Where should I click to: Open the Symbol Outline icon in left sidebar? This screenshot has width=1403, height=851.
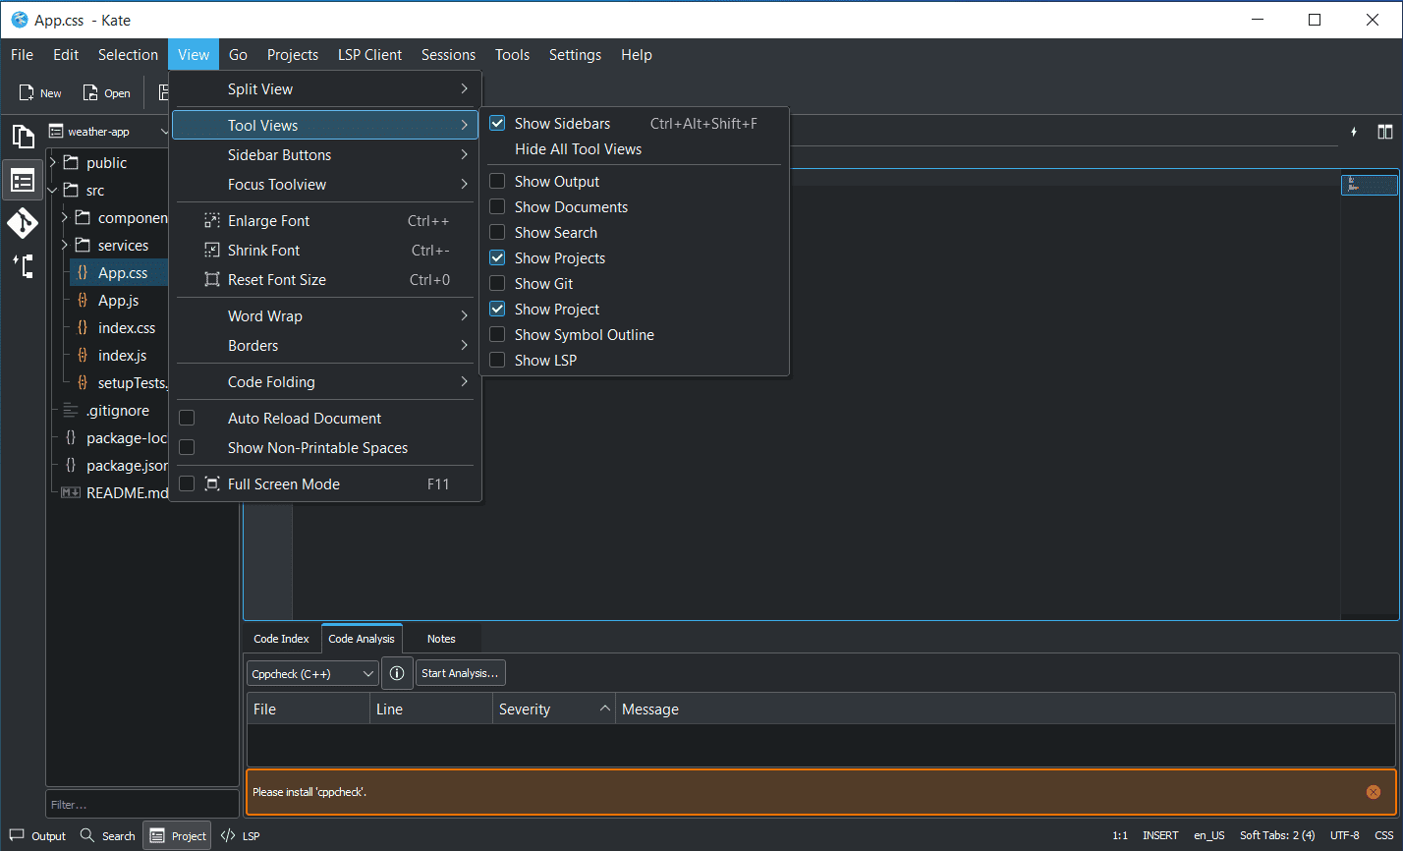[x=23, y=265]
